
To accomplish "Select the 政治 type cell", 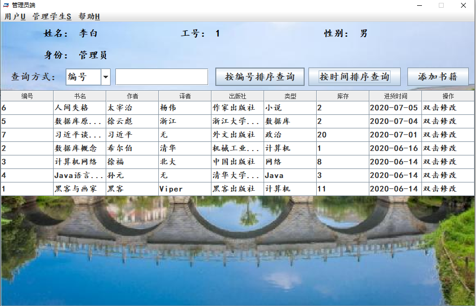I will (290, 135).
